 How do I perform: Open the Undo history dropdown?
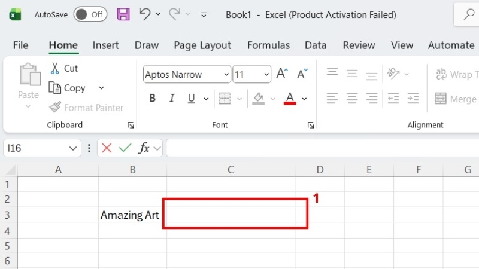(158, 14)
